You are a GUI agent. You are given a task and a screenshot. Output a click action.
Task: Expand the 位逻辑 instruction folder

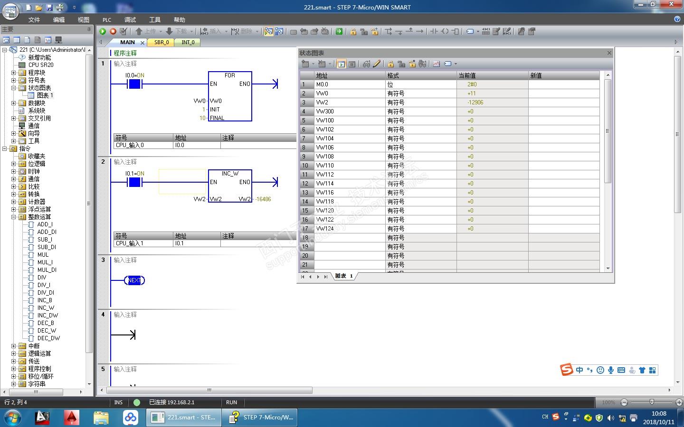[14, 164]
